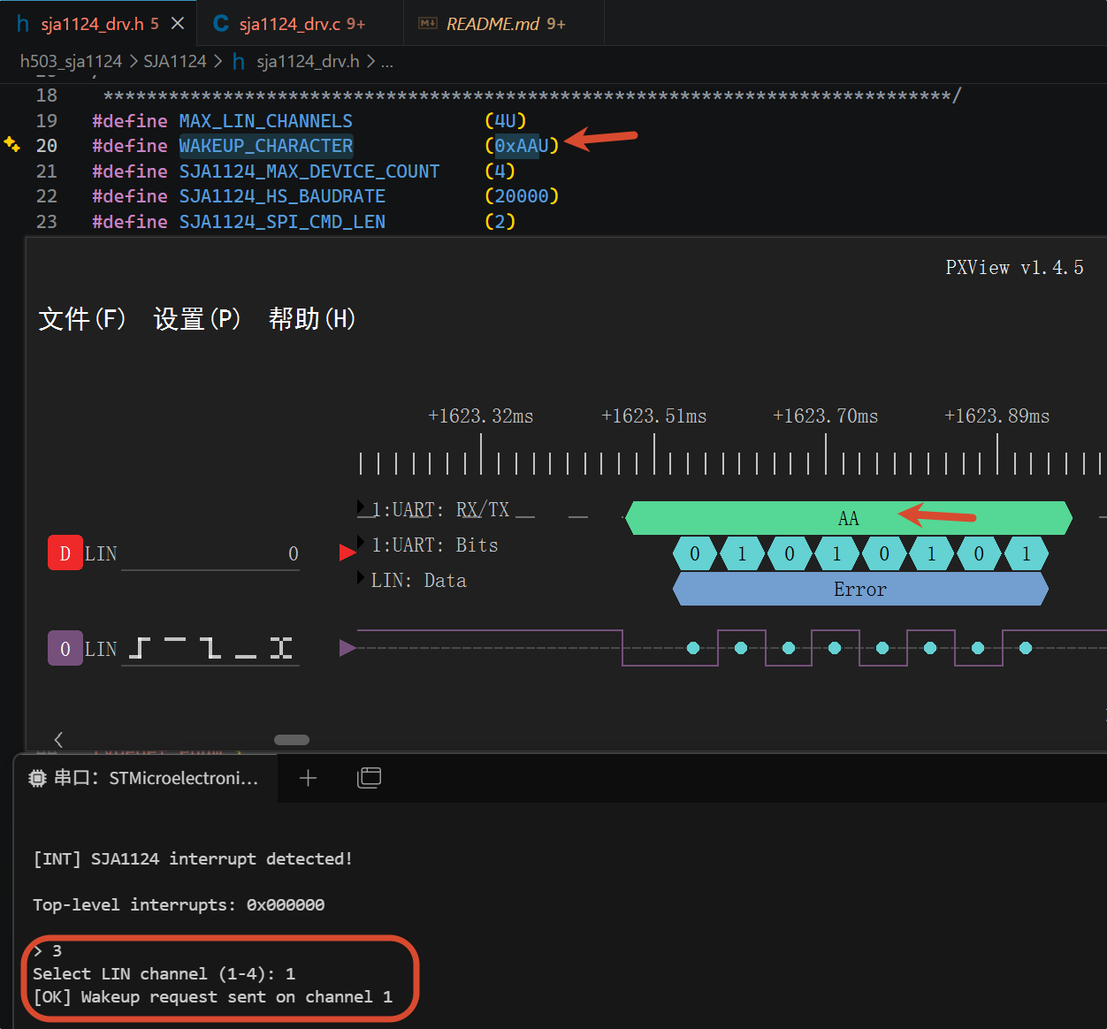This screenshot has height=1029, width=1107.
Task: Click the blue Error LIN data block
Action: pos(860,589)
